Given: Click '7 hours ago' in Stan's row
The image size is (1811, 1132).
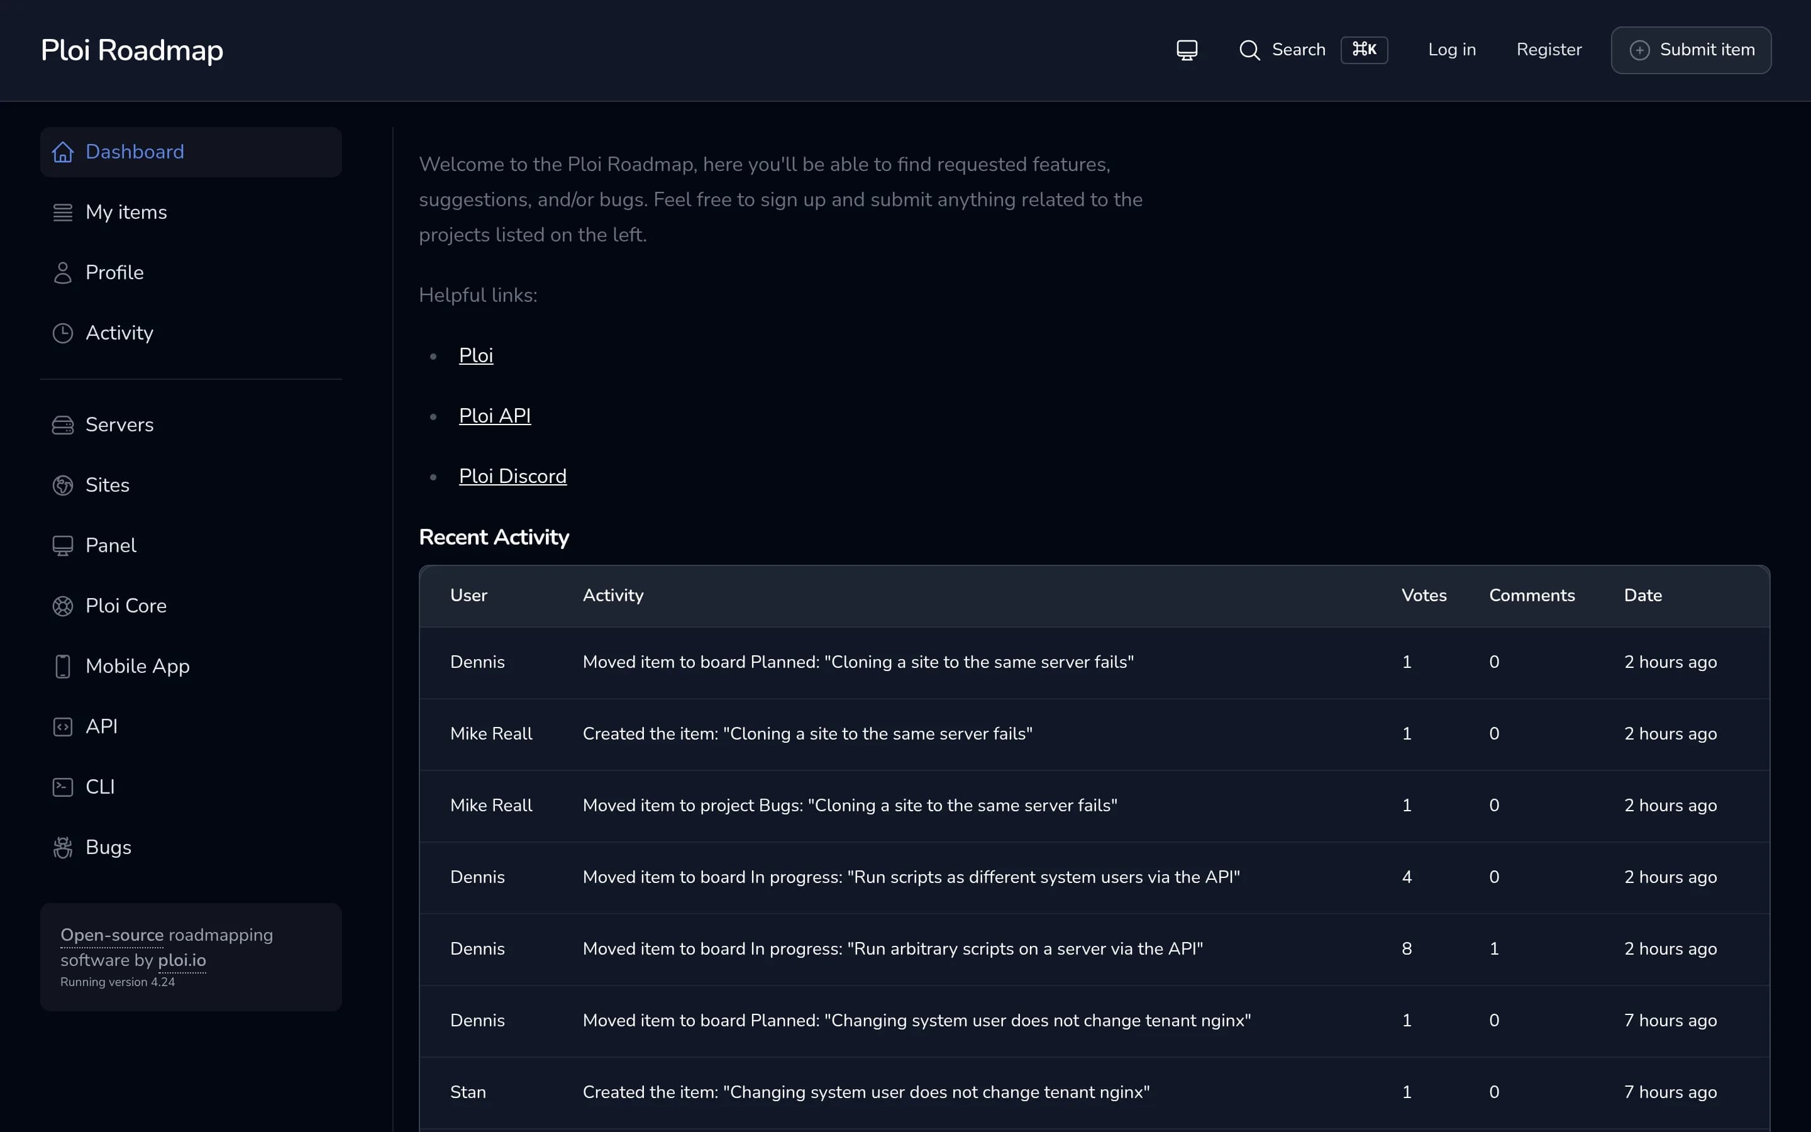Looking at the screenshot, I should point(1670,1093).
